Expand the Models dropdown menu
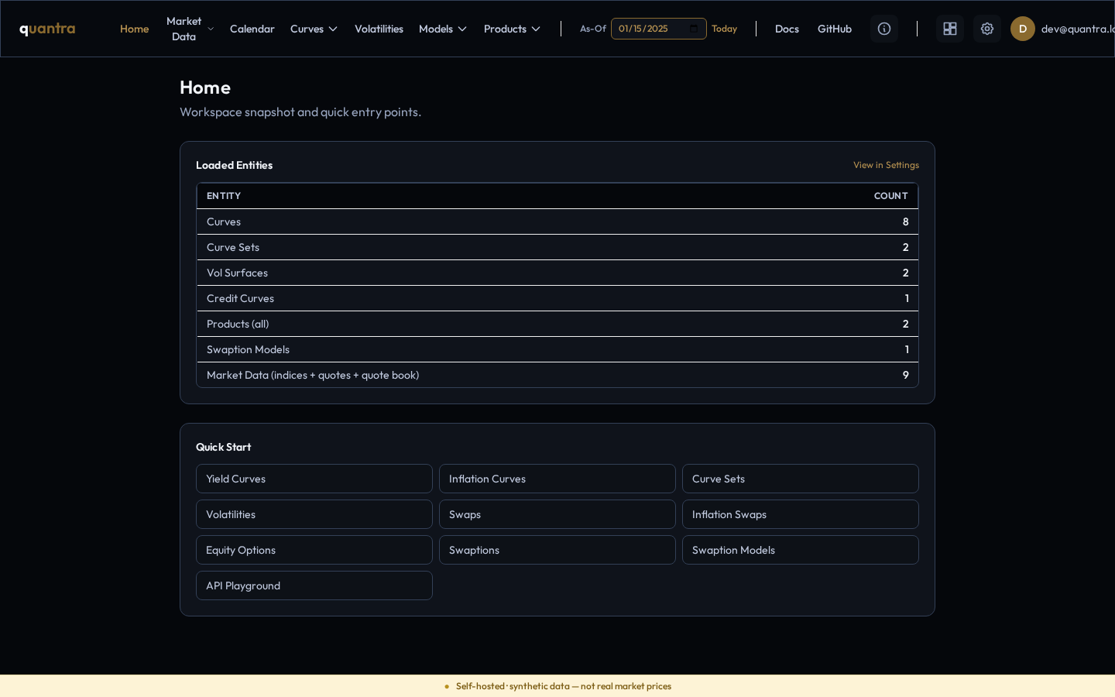Screen dimensions: 1115x697 point(443,29)
